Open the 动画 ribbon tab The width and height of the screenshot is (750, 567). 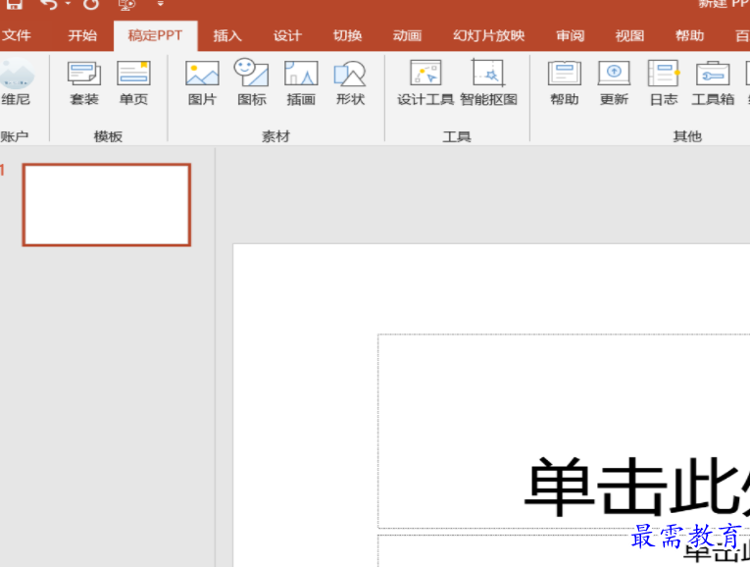point(407,35)
